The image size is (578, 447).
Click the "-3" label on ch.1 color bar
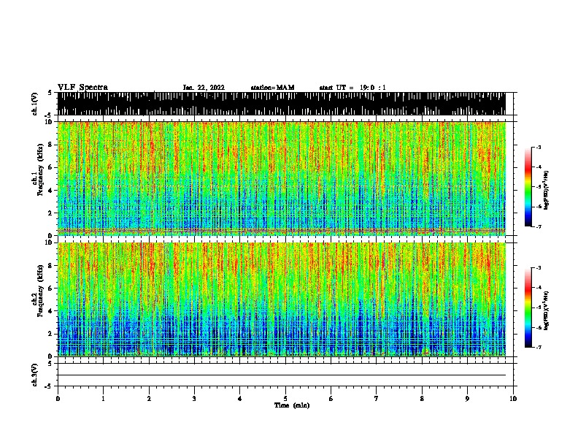(x=539, y=147)
